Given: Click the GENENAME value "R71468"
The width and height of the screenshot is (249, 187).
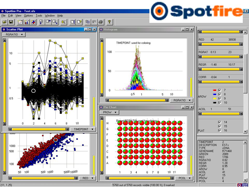Looking at the screenshot, I should pyautogui.click(x=227, y=151).
